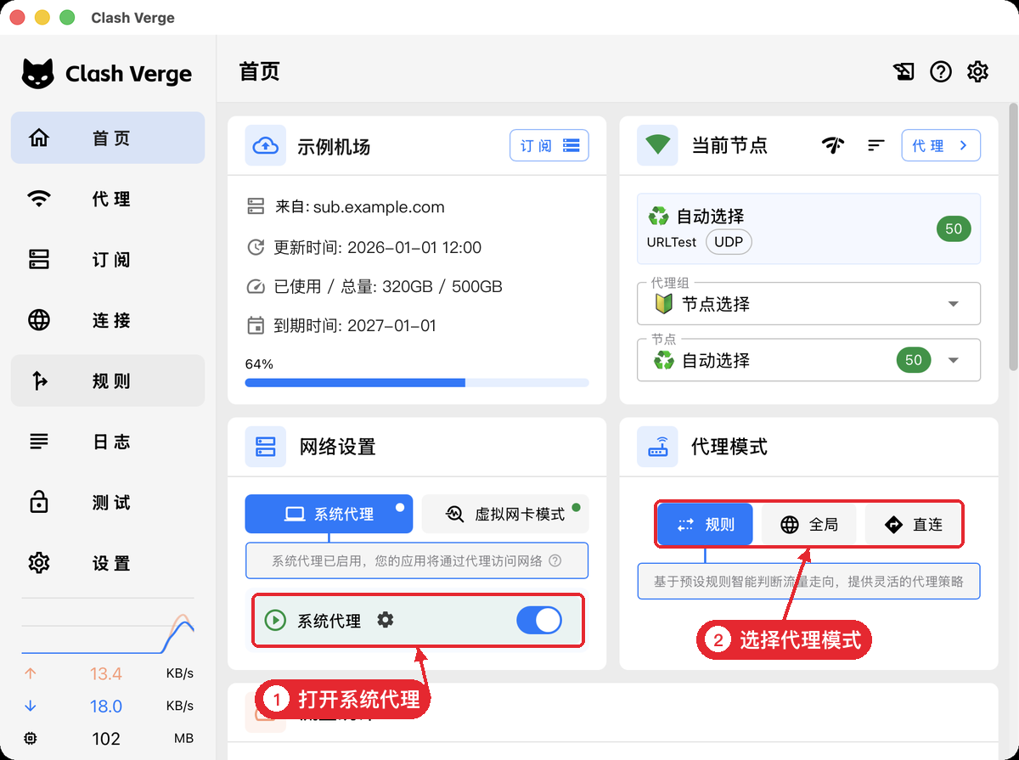Open the 代理 button with chevron
The width and height of the screenshot is (1019, 760).
point(941,145)
